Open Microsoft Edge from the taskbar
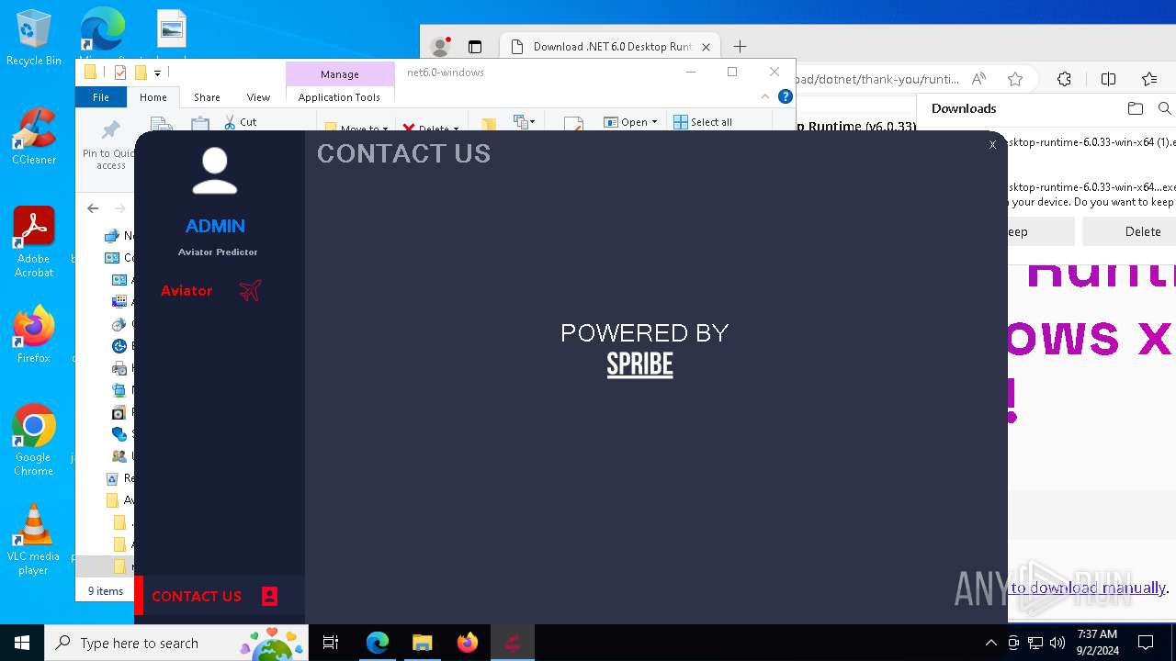 [x=378, y=643]
